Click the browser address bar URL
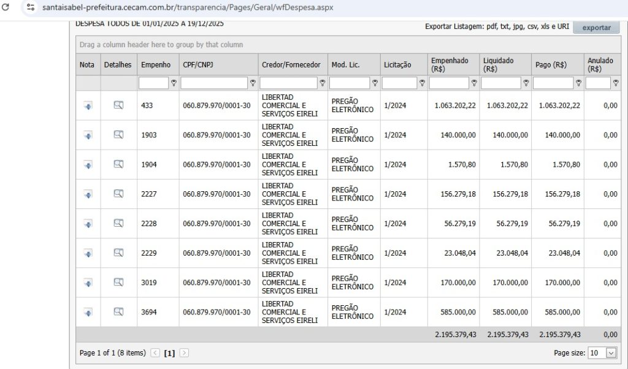The height and width of the screenshot is (369, 628). [x=184, y=8]
